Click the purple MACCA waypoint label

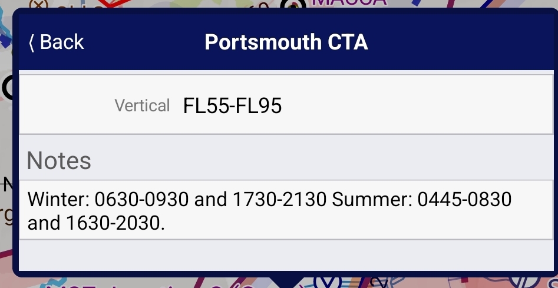click(348, 3)
